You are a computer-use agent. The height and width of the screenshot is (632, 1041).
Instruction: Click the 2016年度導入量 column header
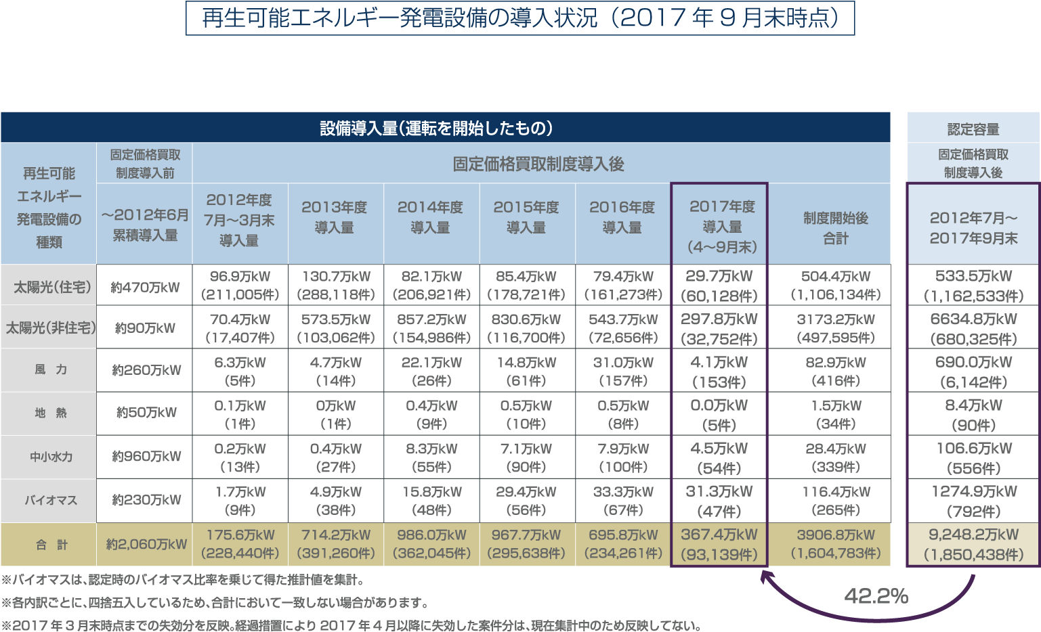click(x=622, y=224)
